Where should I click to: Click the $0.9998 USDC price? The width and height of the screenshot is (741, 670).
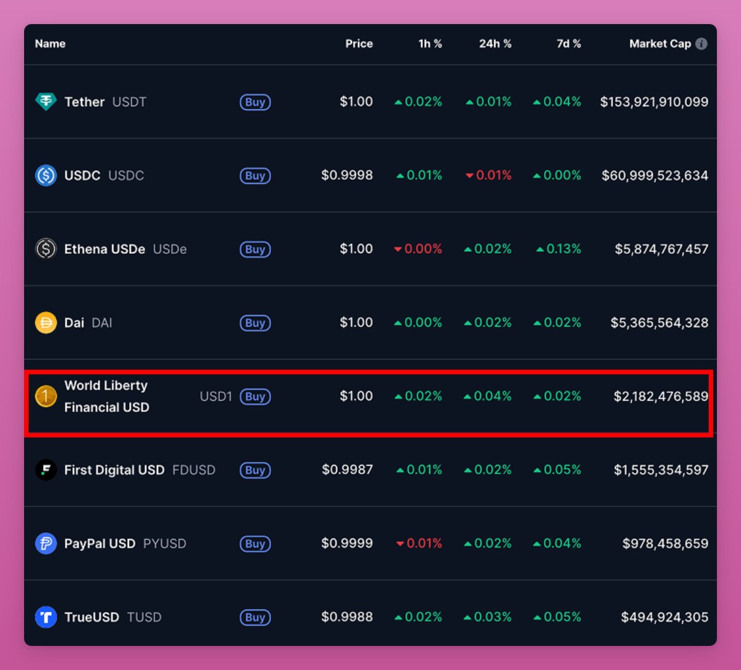(347, 175)
